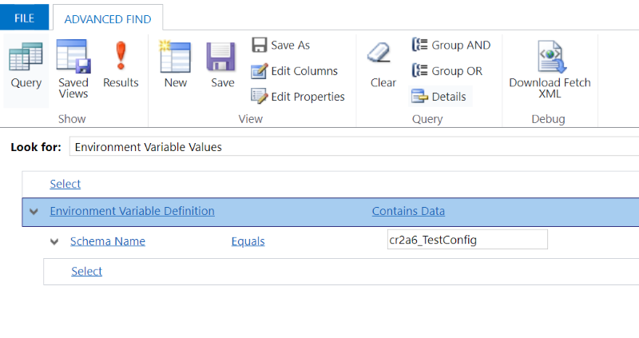Open Saved Views
639x338 pixels.
tap(73, 69)
